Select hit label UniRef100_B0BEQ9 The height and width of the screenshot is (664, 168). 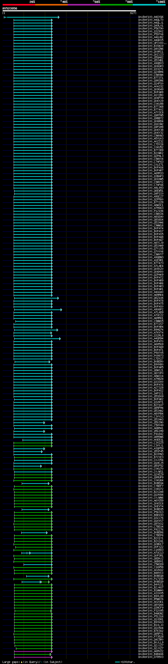click(x=151, y=582)
